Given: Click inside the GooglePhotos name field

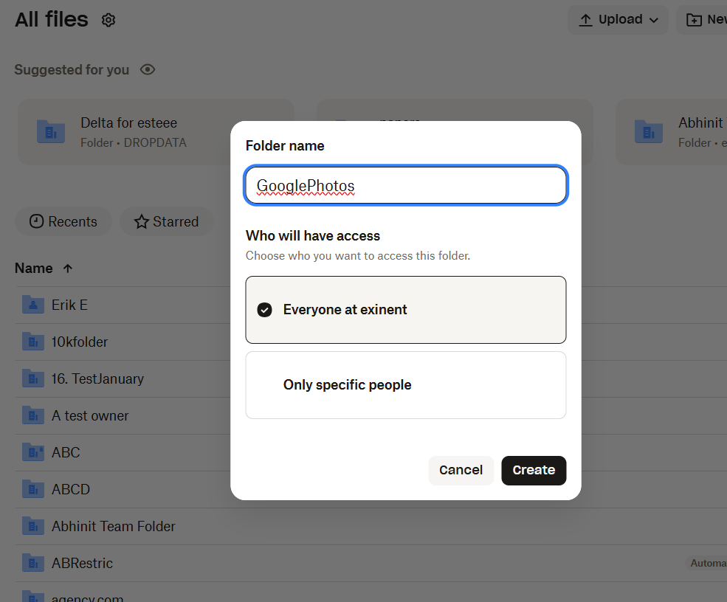Looking at the screenshot, I should 405,185.
